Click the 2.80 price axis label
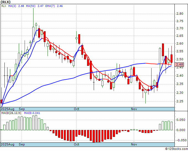 point(180,14)
